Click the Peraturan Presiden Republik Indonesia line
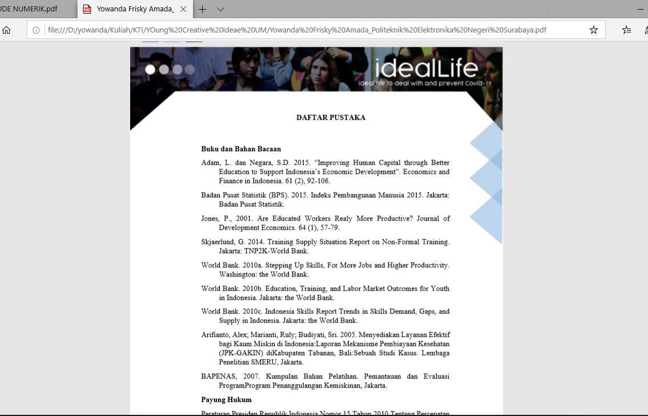Viewport: 648px width, 416px height. coord(325,413)
